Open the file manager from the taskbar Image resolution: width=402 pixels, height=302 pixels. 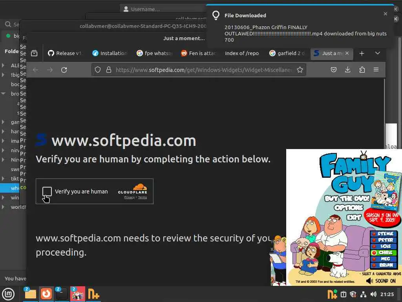tap(30, 294)
